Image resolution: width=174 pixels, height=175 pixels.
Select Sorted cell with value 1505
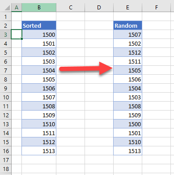(x=39, y=79)
